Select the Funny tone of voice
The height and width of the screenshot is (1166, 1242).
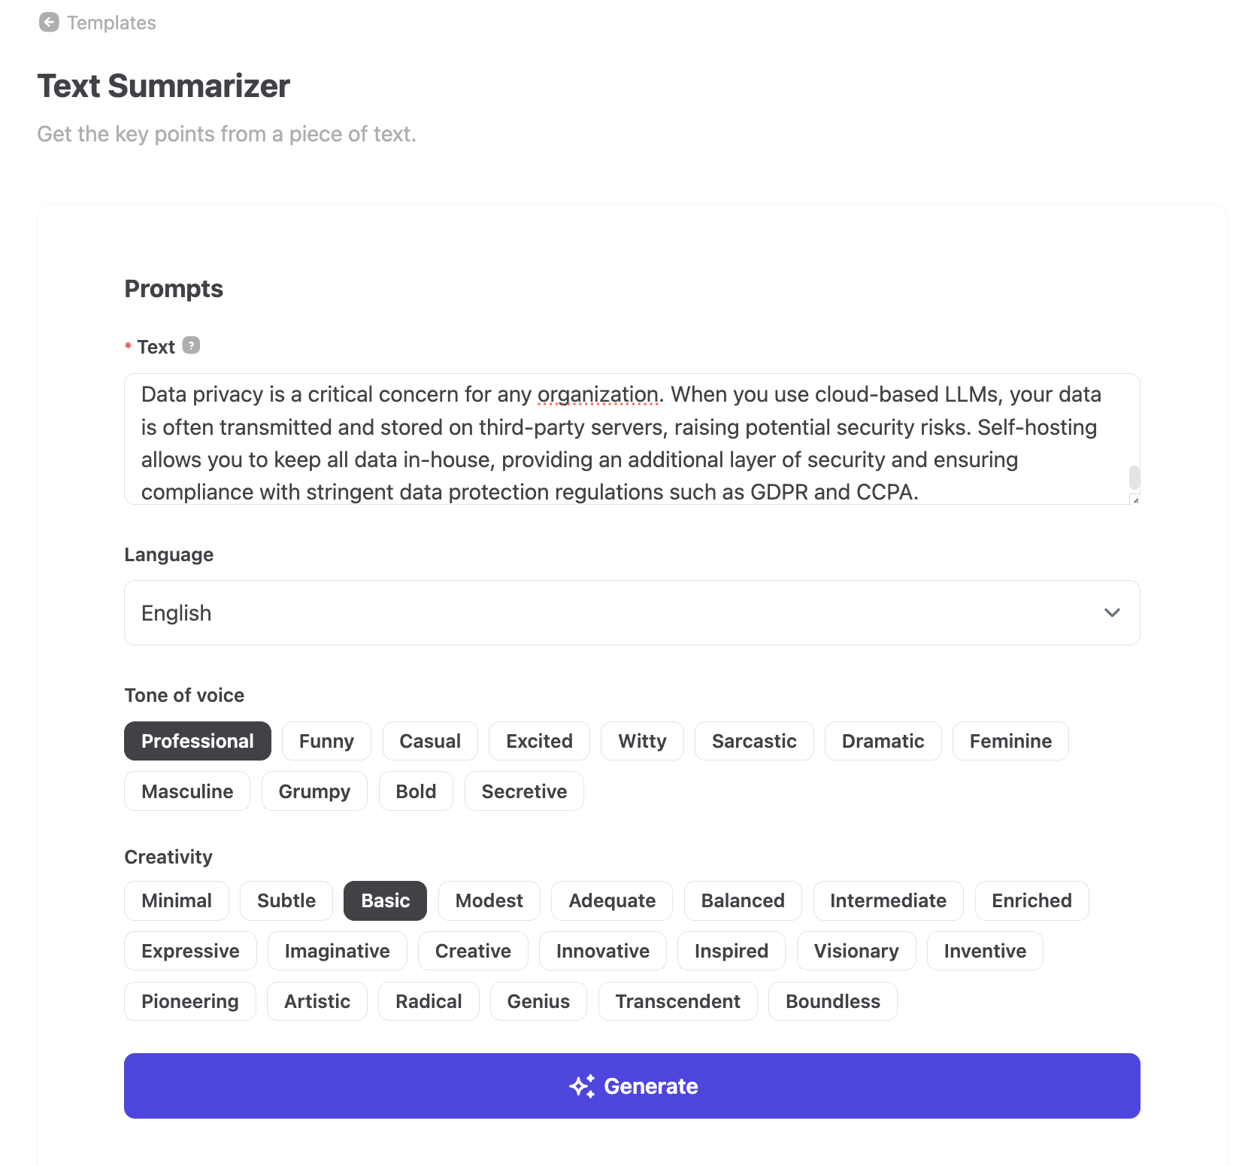pyautogui.click(x=326, y=742)
